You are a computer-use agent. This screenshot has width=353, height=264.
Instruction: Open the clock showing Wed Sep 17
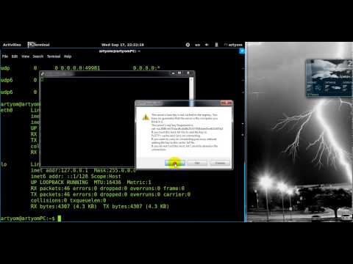[123, 45]
